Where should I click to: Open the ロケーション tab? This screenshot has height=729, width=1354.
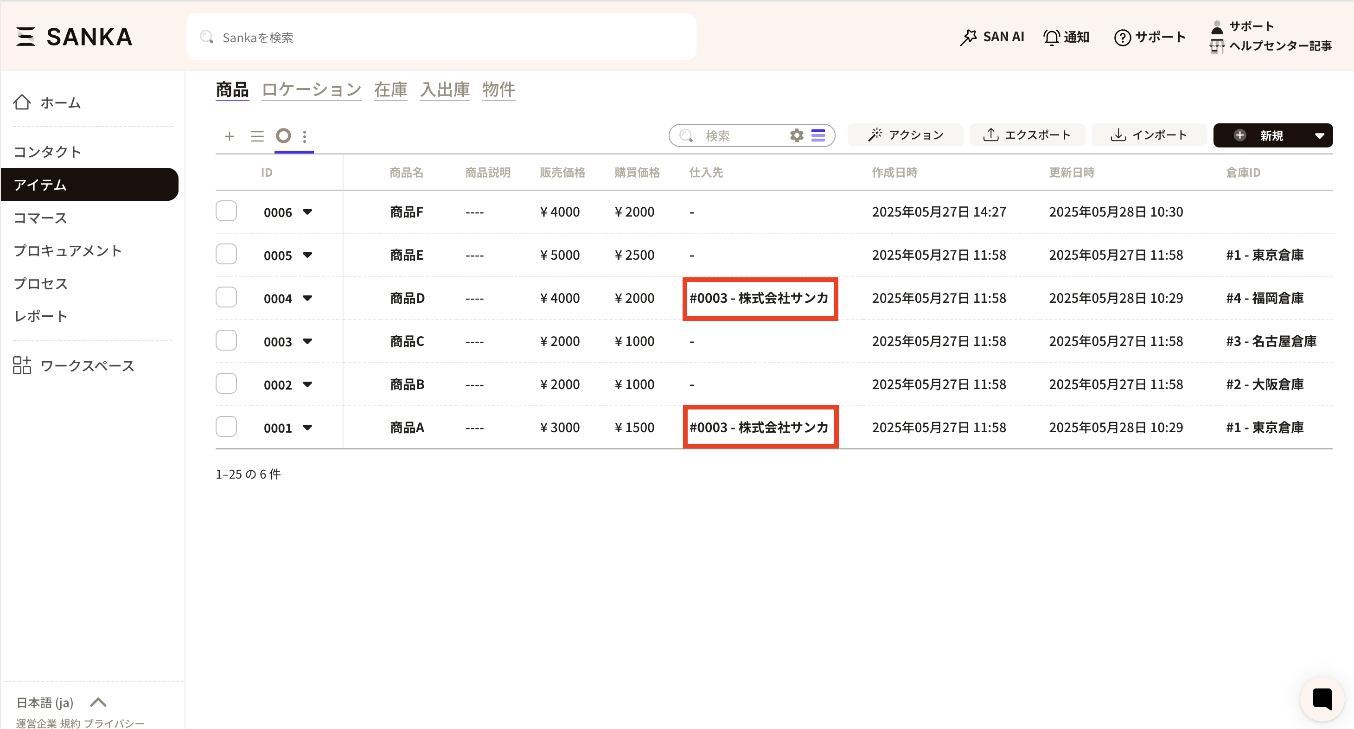click(x=311, y=90)
